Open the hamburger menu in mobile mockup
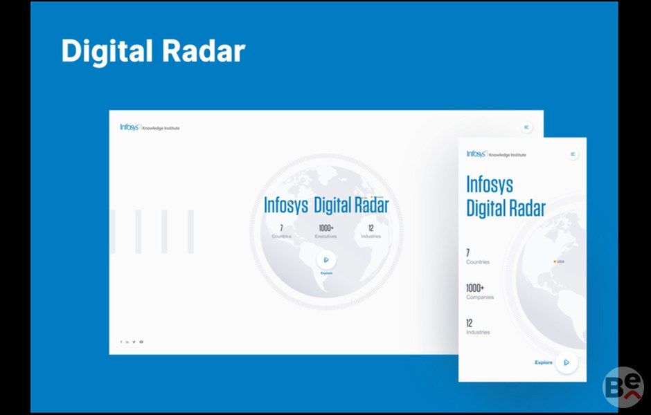The height and width of the screenshot is (415, 651). click(x=573, y=154)
